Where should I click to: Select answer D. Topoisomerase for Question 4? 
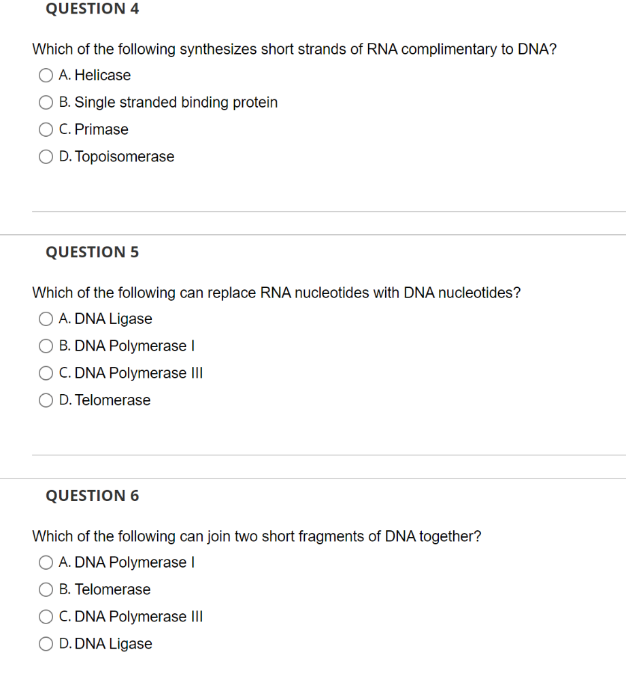point(46,157)
